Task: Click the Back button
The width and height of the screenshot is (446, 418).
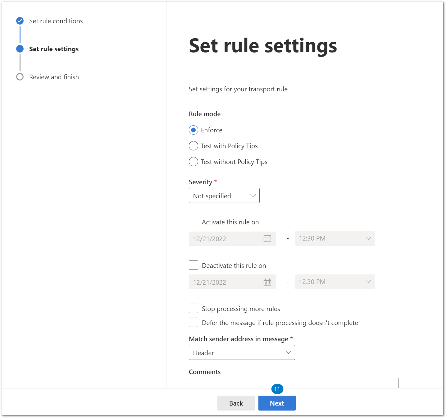Action: click(x=236, y=403)
